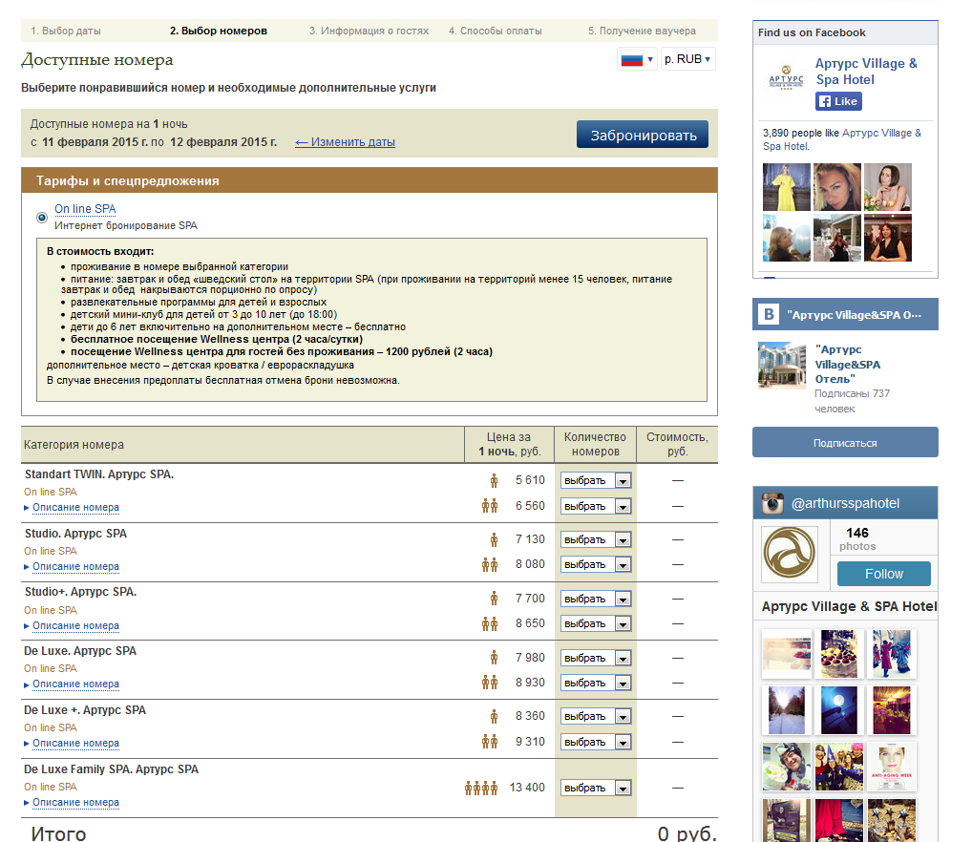This screenshot has height=842, width=972.
Task: Click single guest icon for De Luxe 7 980
Action: (x=494, y=658)
